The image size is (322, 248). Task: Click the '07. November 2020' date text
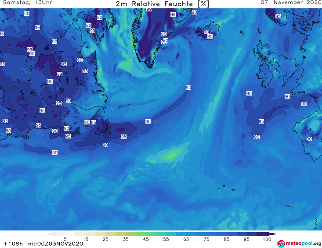291,3
